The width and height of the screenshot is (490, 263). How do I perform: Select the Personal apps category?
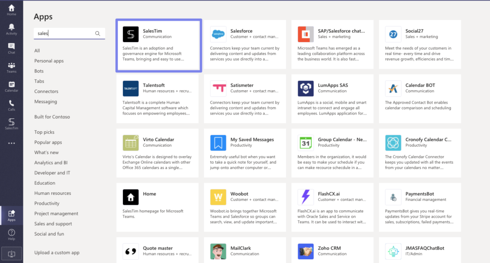49,61
